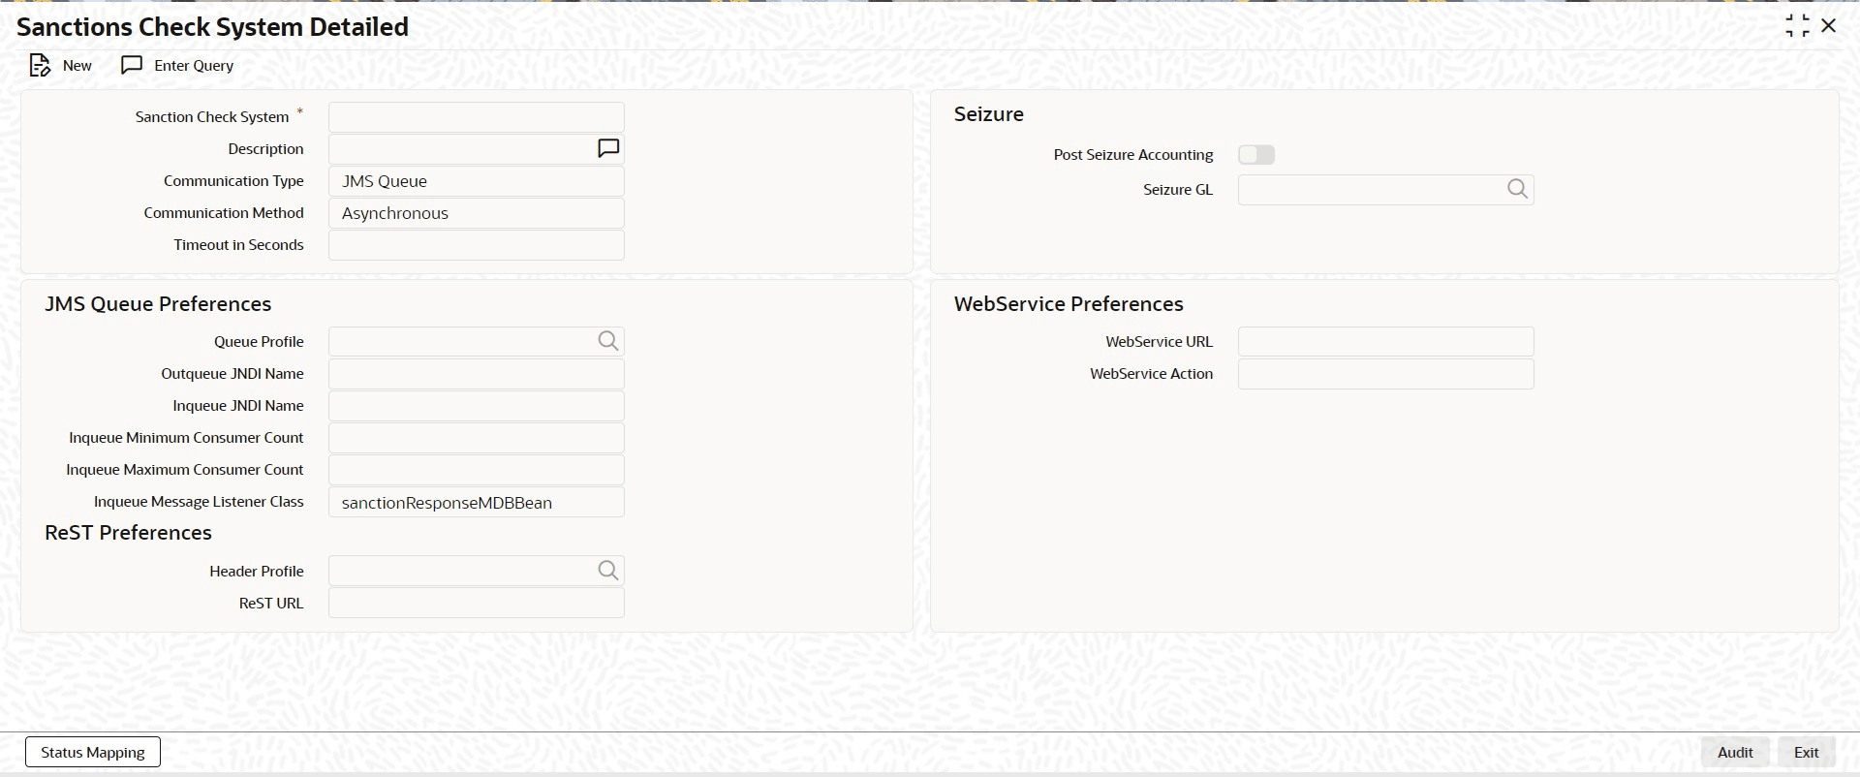
Task: Click the 'Sanctions Check System Detailed' title
Action: (x=212, y=27)
